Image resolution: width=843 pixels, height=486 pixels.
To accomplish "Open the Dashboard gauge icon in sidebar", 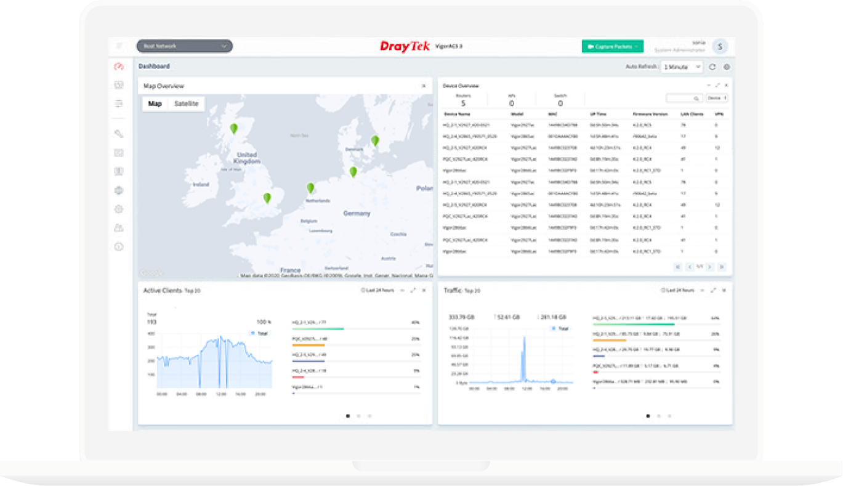I will coord(119,67).
